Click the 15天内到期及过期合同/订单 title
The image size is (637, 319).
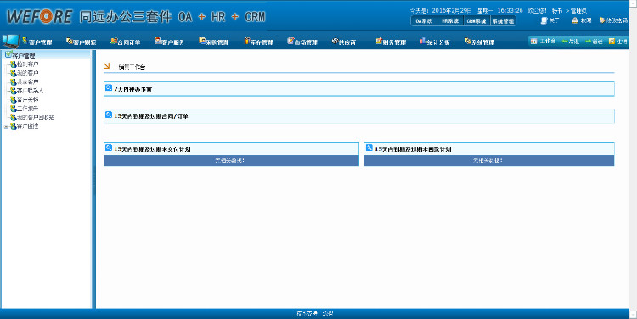pos(151,116)
